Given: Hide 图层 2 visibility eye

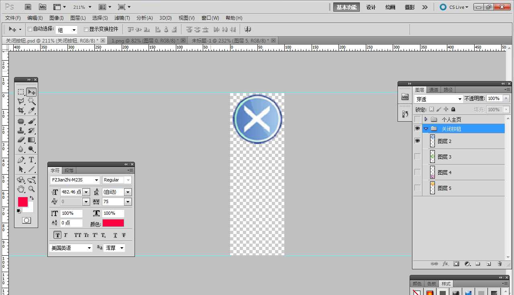Looking at the screenshot, I should (418, 141).
